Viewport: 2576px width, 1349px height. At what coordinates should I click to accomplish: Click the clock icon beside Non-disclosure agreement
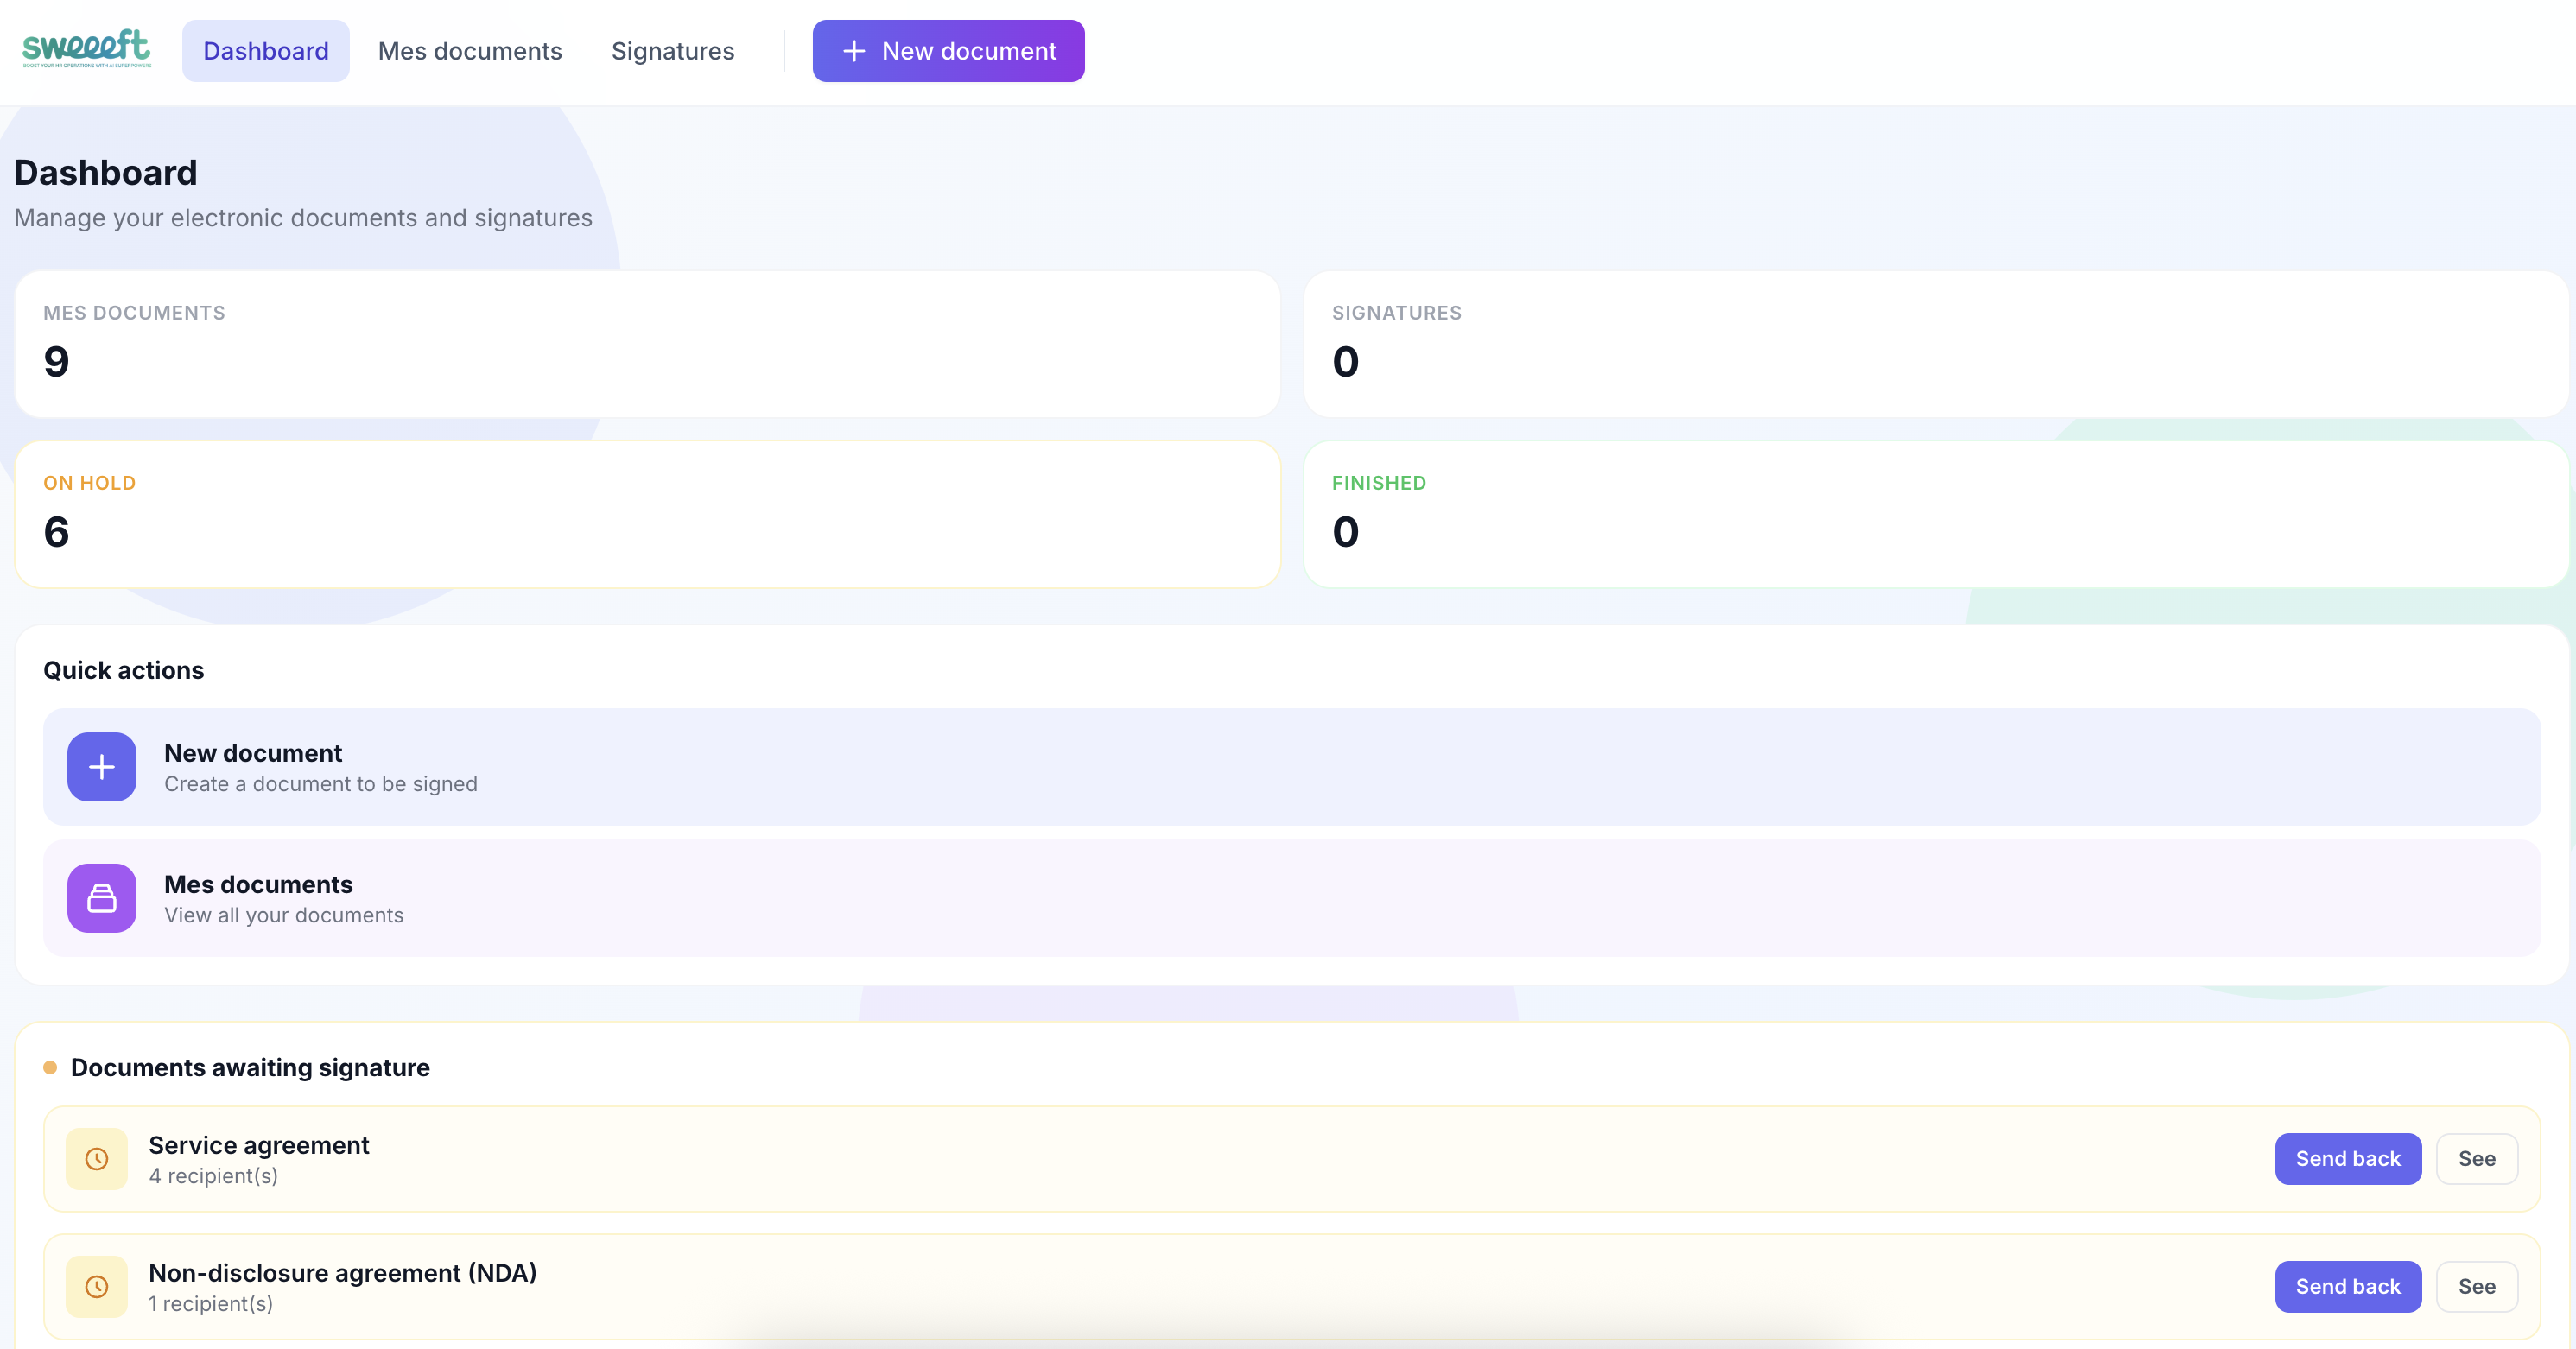click(x=96, y=1287)
